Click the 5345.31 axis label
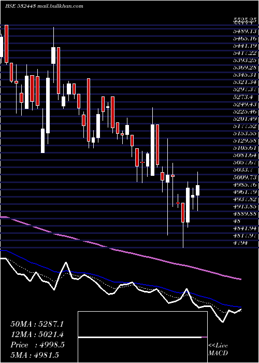259x363 pixels. click(x=244, y=75)
